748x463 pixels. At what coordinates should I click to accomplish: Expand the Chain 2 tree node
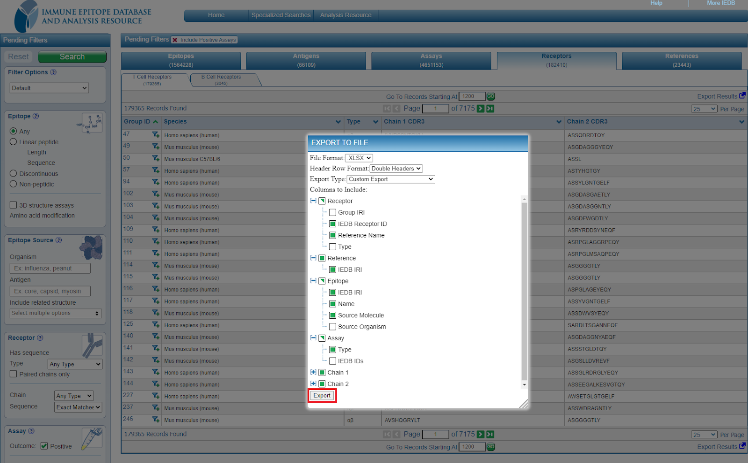click(x=313, y=384)
